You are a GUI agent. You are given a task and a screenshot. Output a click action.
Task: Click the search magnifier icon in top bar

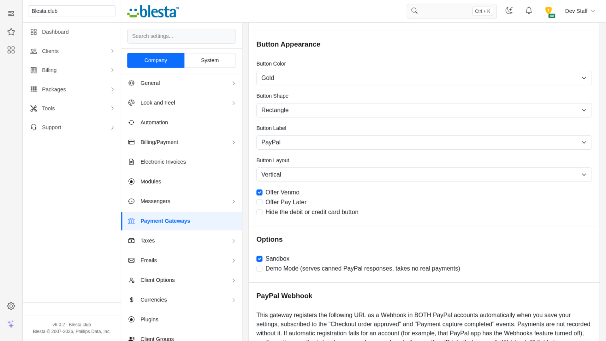(414, 11)
